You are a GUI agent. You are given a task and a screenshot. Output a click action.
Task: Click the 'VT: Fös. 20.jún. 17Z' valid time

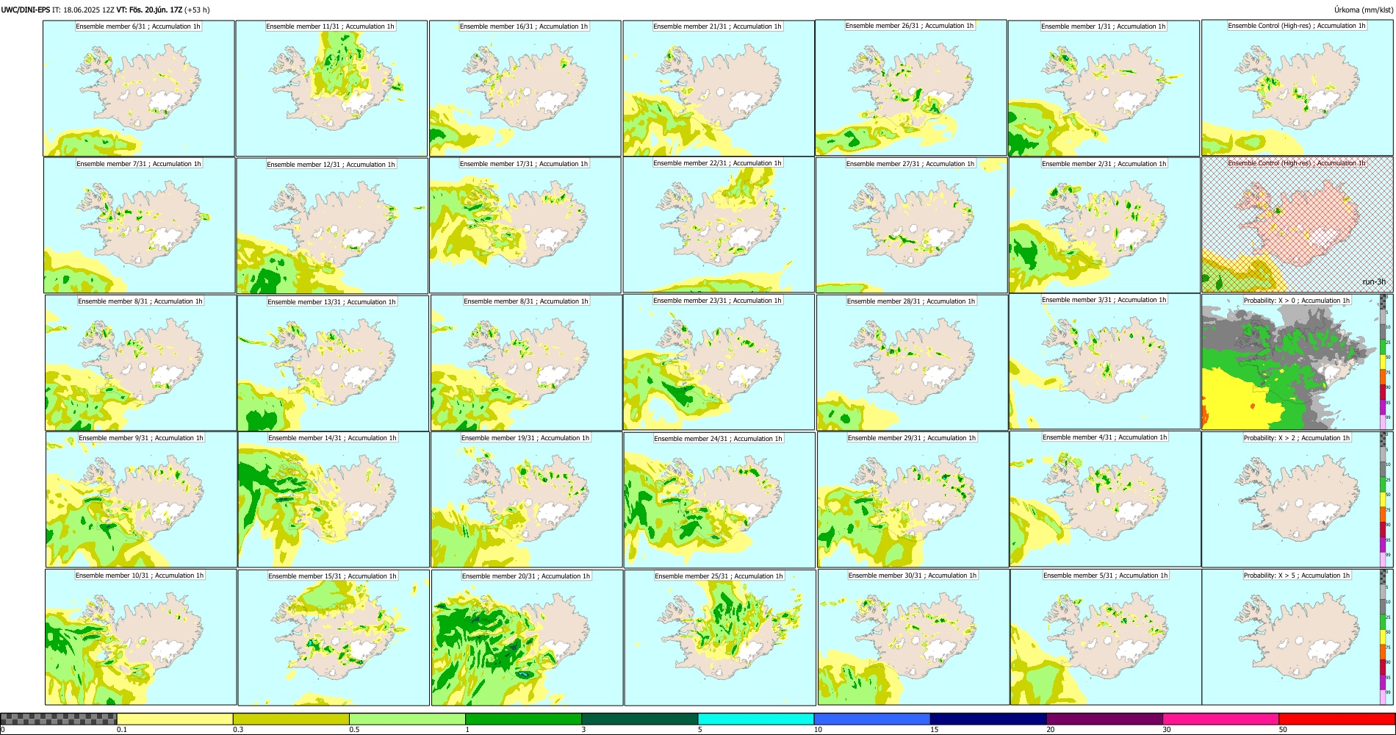(x=149, y=10)
